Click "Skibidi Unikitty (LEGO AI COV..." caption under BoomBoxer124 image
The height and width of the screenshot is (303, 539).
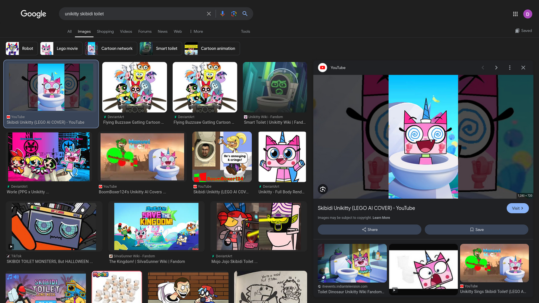pyautogui.click(x=221, y=192)
